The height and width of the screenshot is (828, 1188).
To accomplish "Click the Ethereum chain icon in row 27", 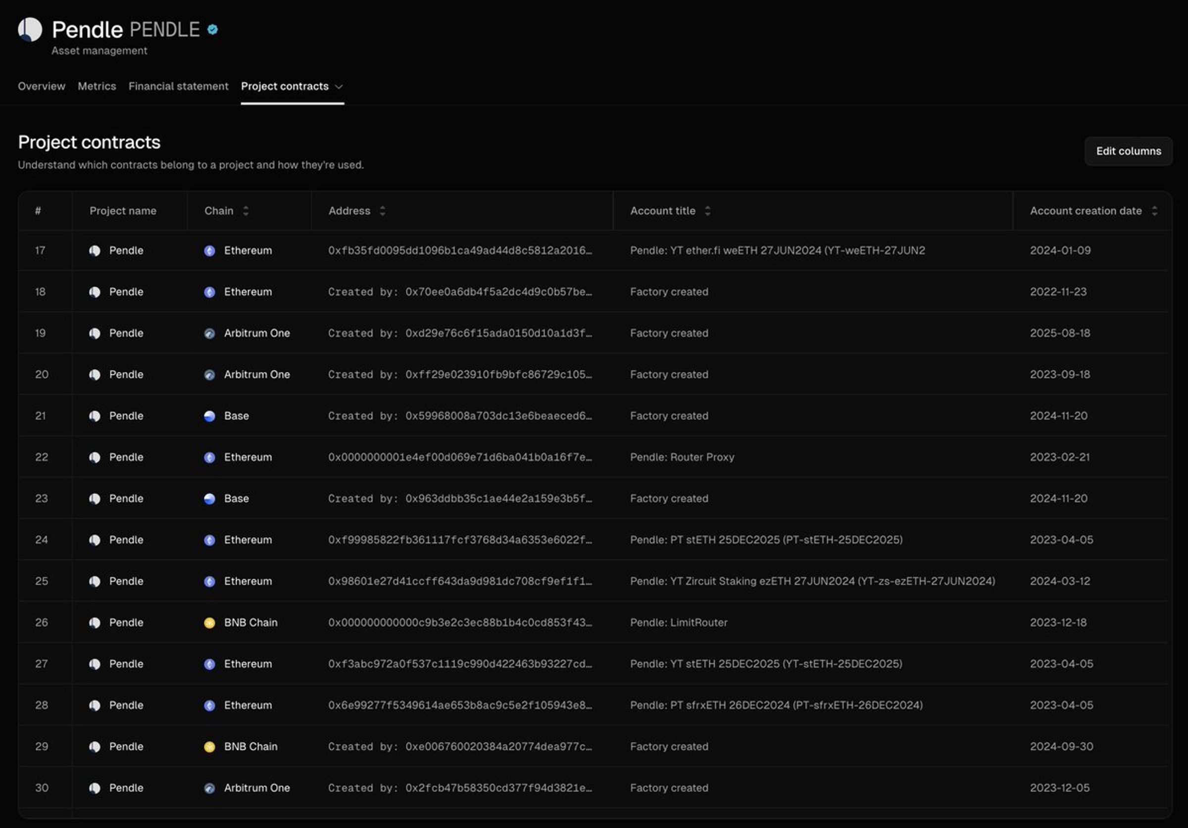I will 209,665.
